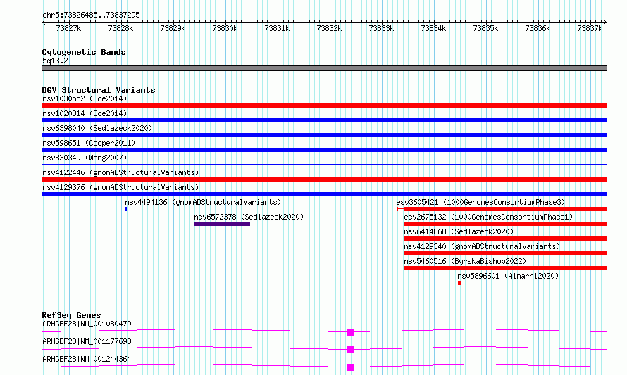627x375 pixels.
Task: Click the small nsv4494136 blue marker
Action: (126, 209)
